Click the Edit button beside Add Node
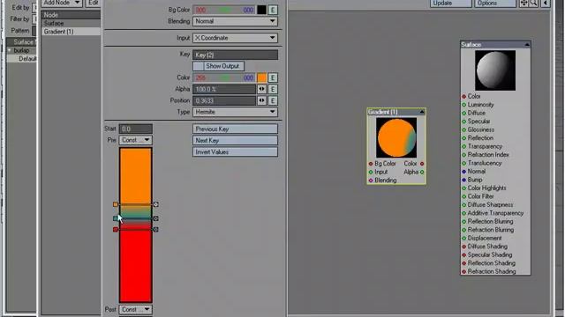This screenshot has width=565, height=317. [93, 3]
